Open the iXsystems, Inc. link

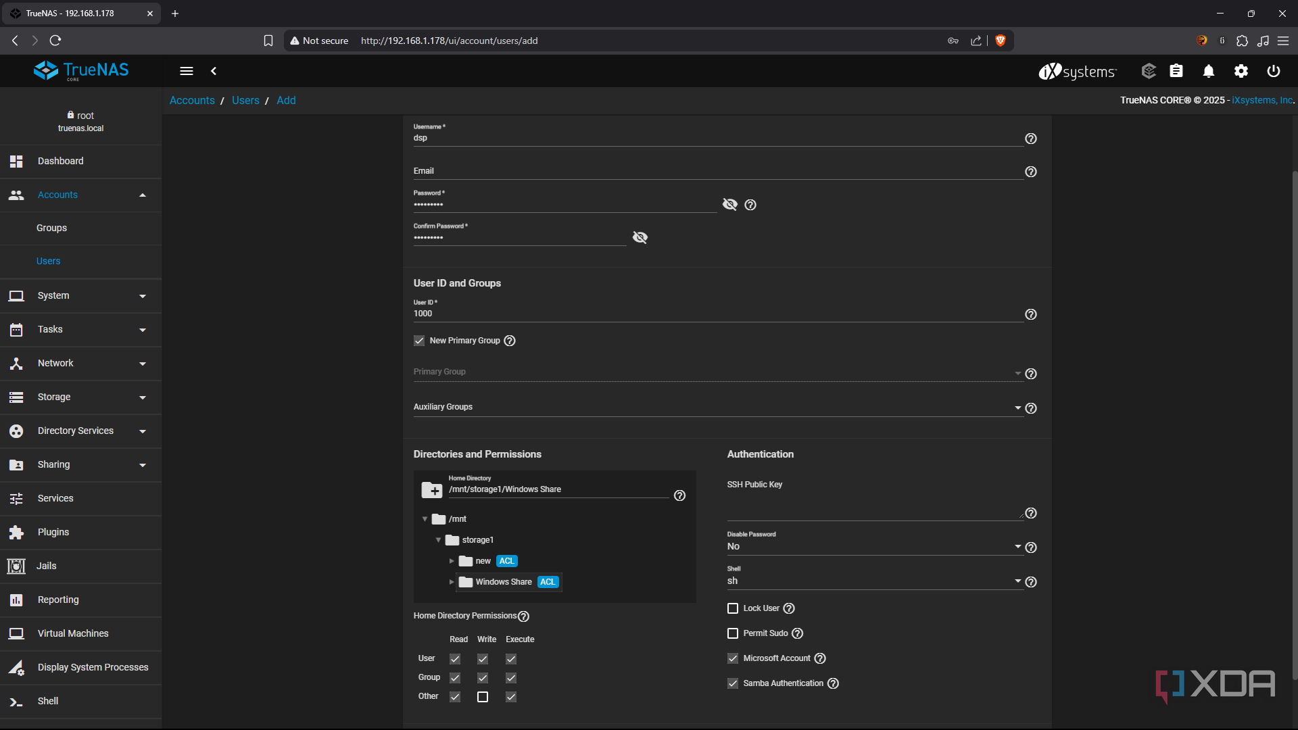(x=1261, y=100)
